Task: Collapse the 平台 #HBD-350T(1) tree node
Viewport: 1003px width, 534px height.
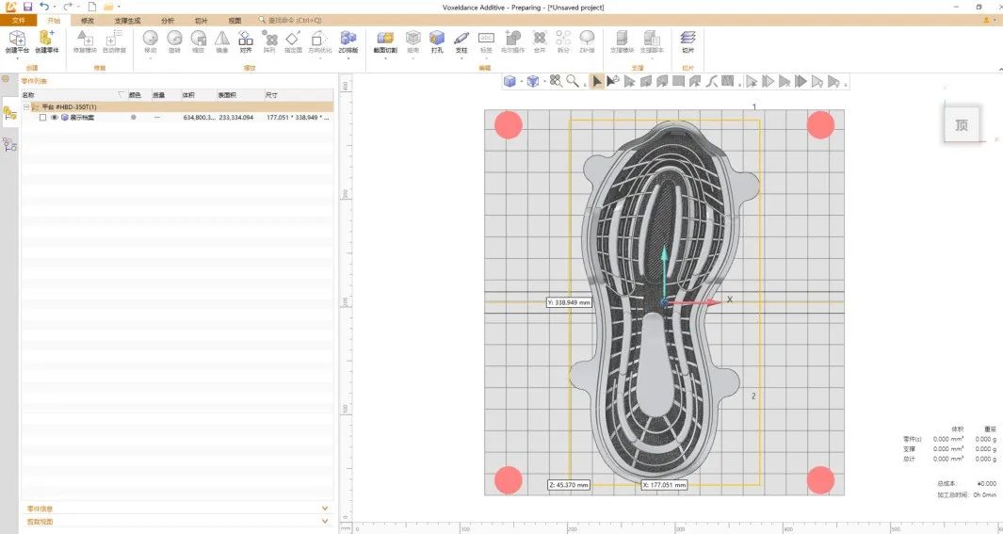Action: coord(26,106)
